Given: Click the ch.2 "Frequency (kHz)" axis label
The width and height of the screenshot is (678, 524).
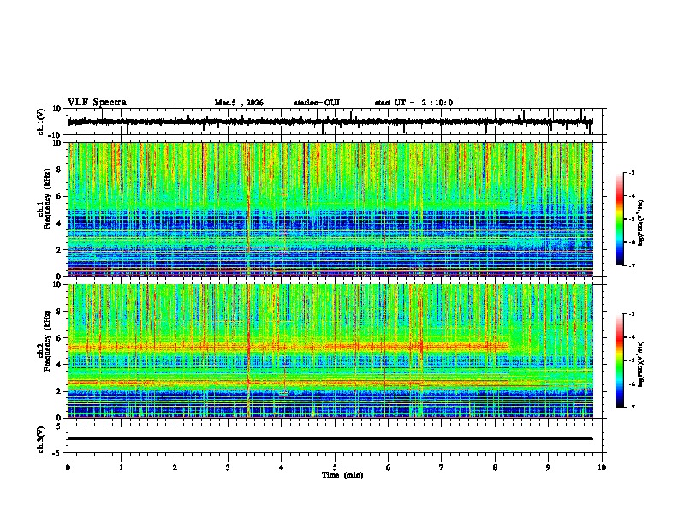Looking at the screenshot, I should click(x=47, y=341).
